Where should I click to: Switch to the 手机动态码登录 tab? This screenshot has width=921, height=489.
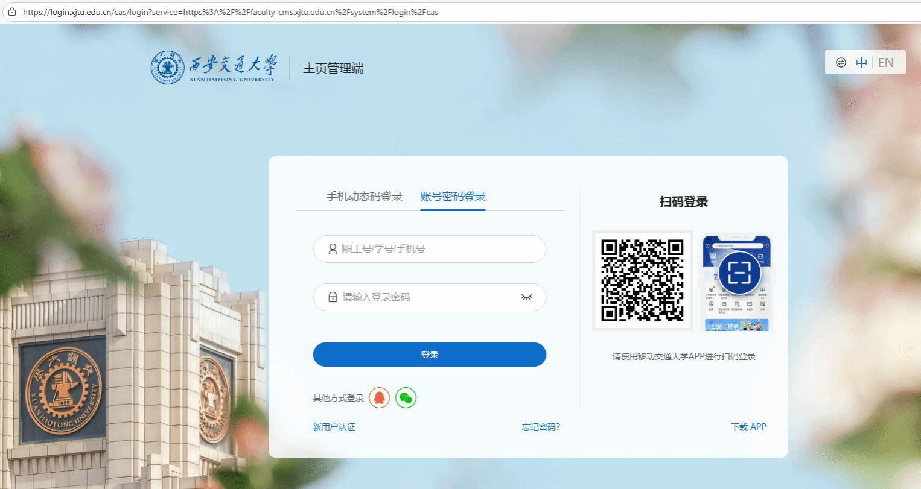click(364, 197)
